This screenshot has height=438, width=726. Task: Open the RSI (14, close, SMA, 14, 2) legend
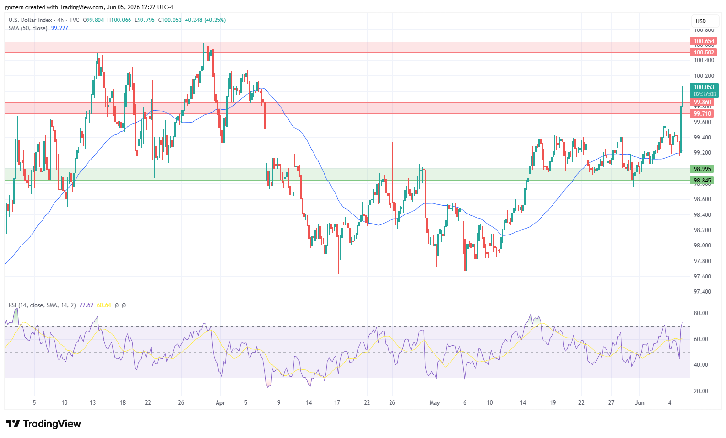(42, 305)
